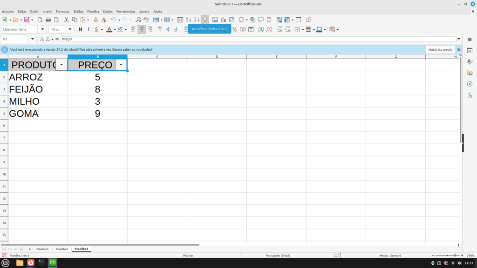Toggle Italic formatting
The width and height of the screenshot is (477, 268).
pos(88,29)
